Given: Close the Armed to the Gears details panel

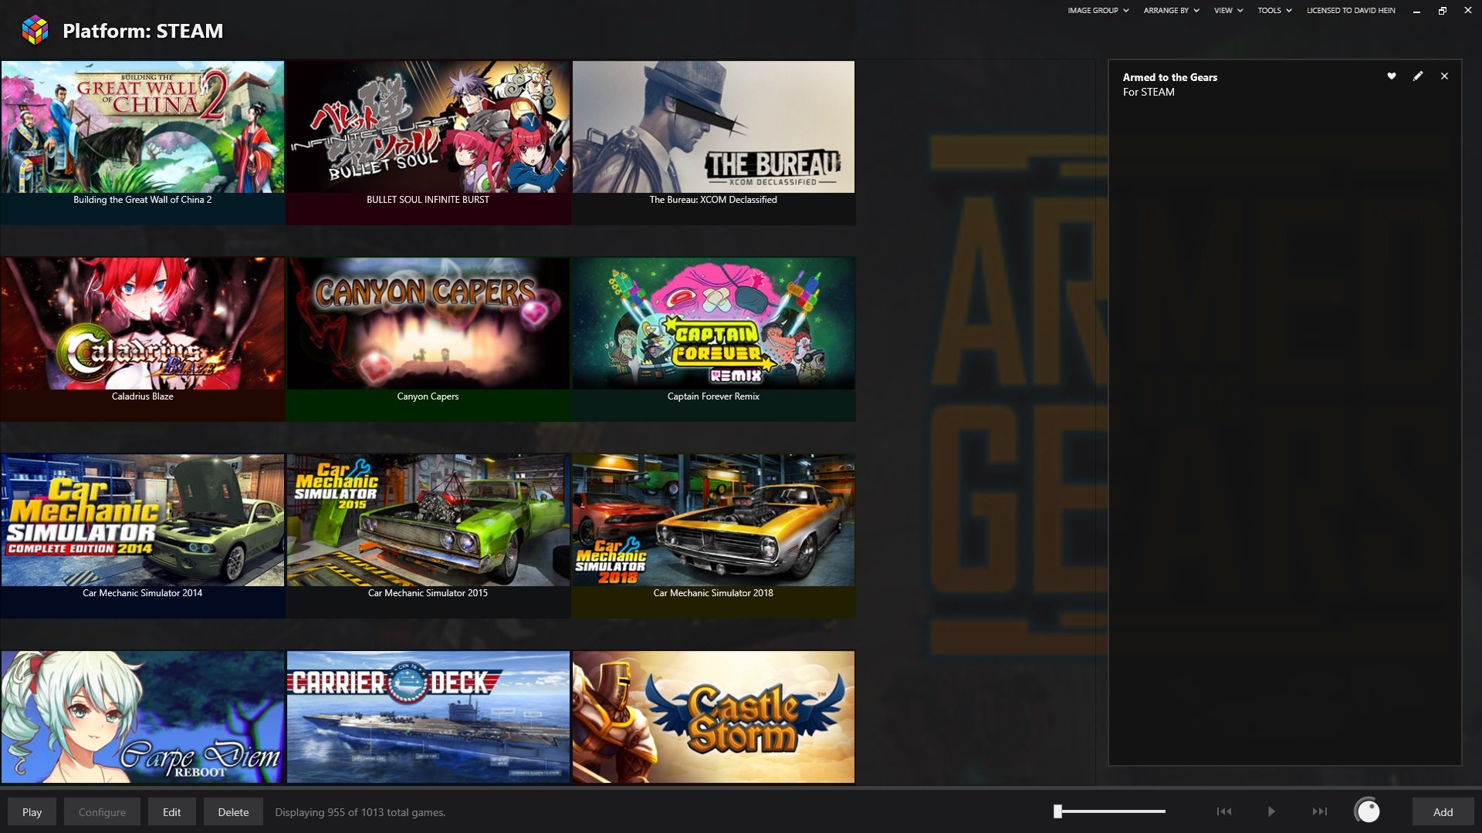Looking at the screenshot, I should click(x=1444, y=76).
